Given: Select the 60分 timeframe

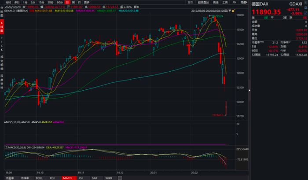Looking at the screenshot, I should 59,2.
